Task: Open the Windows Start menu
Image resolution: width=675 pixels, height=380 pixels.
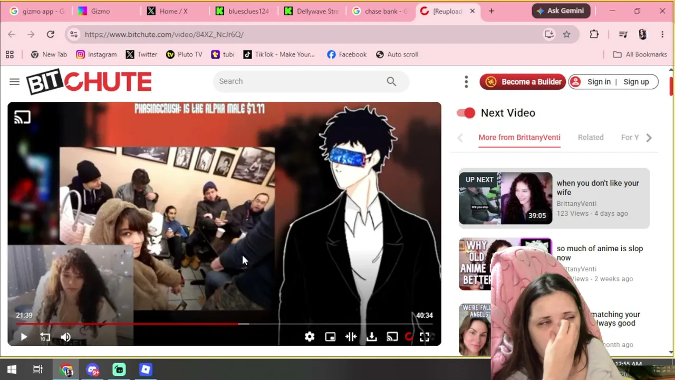Action: click(12, 369)
